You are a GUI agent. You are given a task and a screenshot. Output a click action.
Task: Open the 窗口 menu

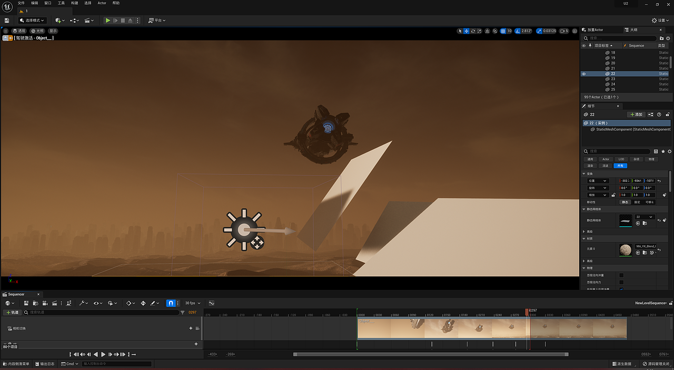[48, 3]
